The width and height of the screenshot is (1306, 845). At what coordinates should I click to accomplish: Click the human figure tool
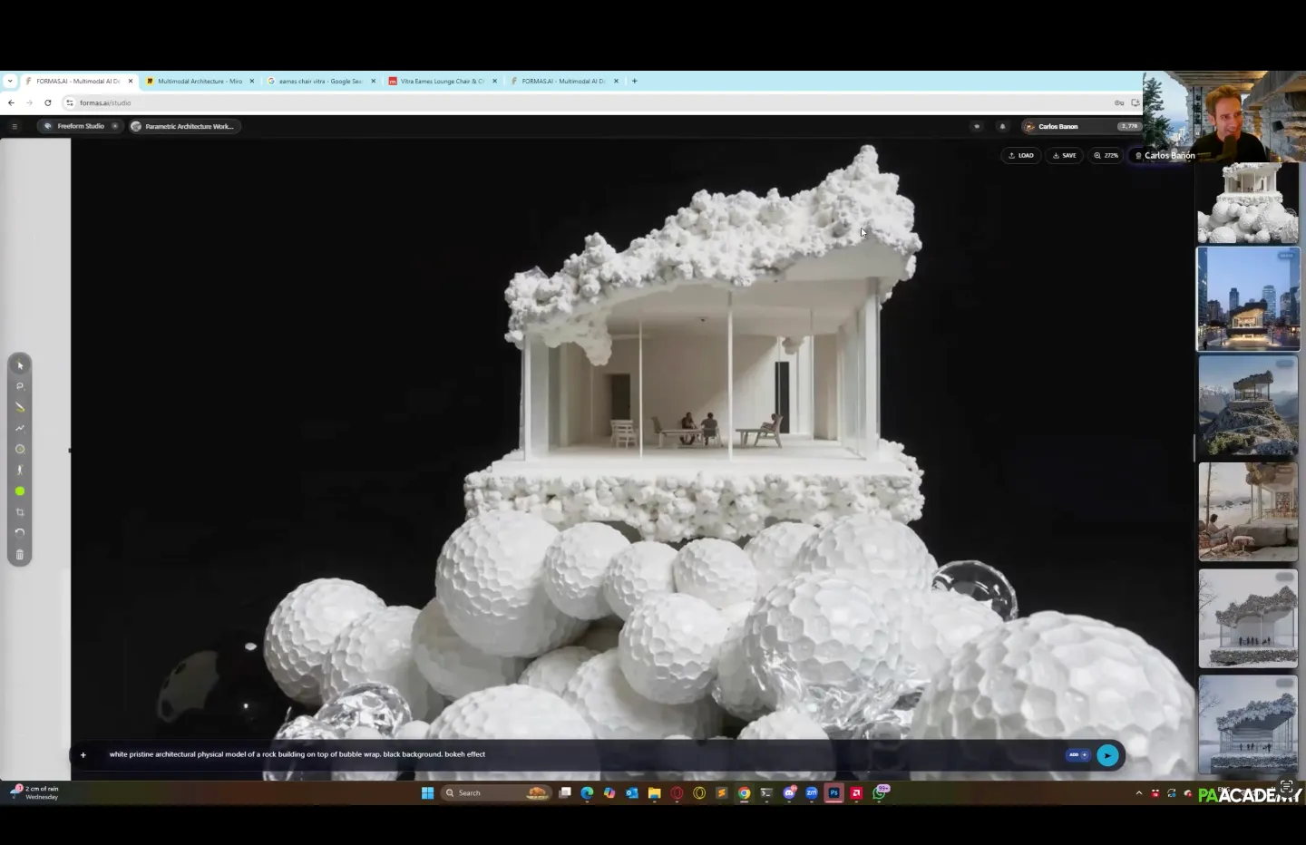point(20,470)
